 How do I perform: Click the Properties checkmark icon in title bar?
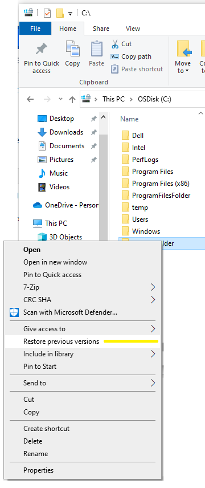click(47, 13)
